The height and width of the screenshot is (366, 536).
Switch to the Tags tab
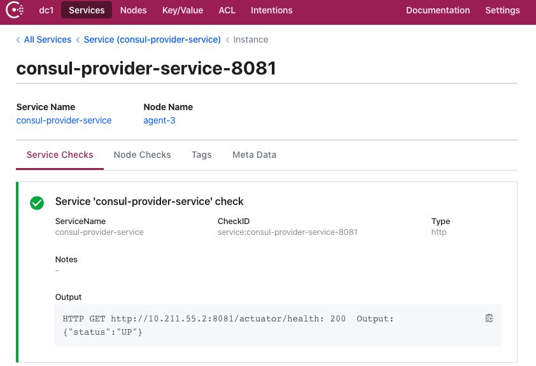201,155
